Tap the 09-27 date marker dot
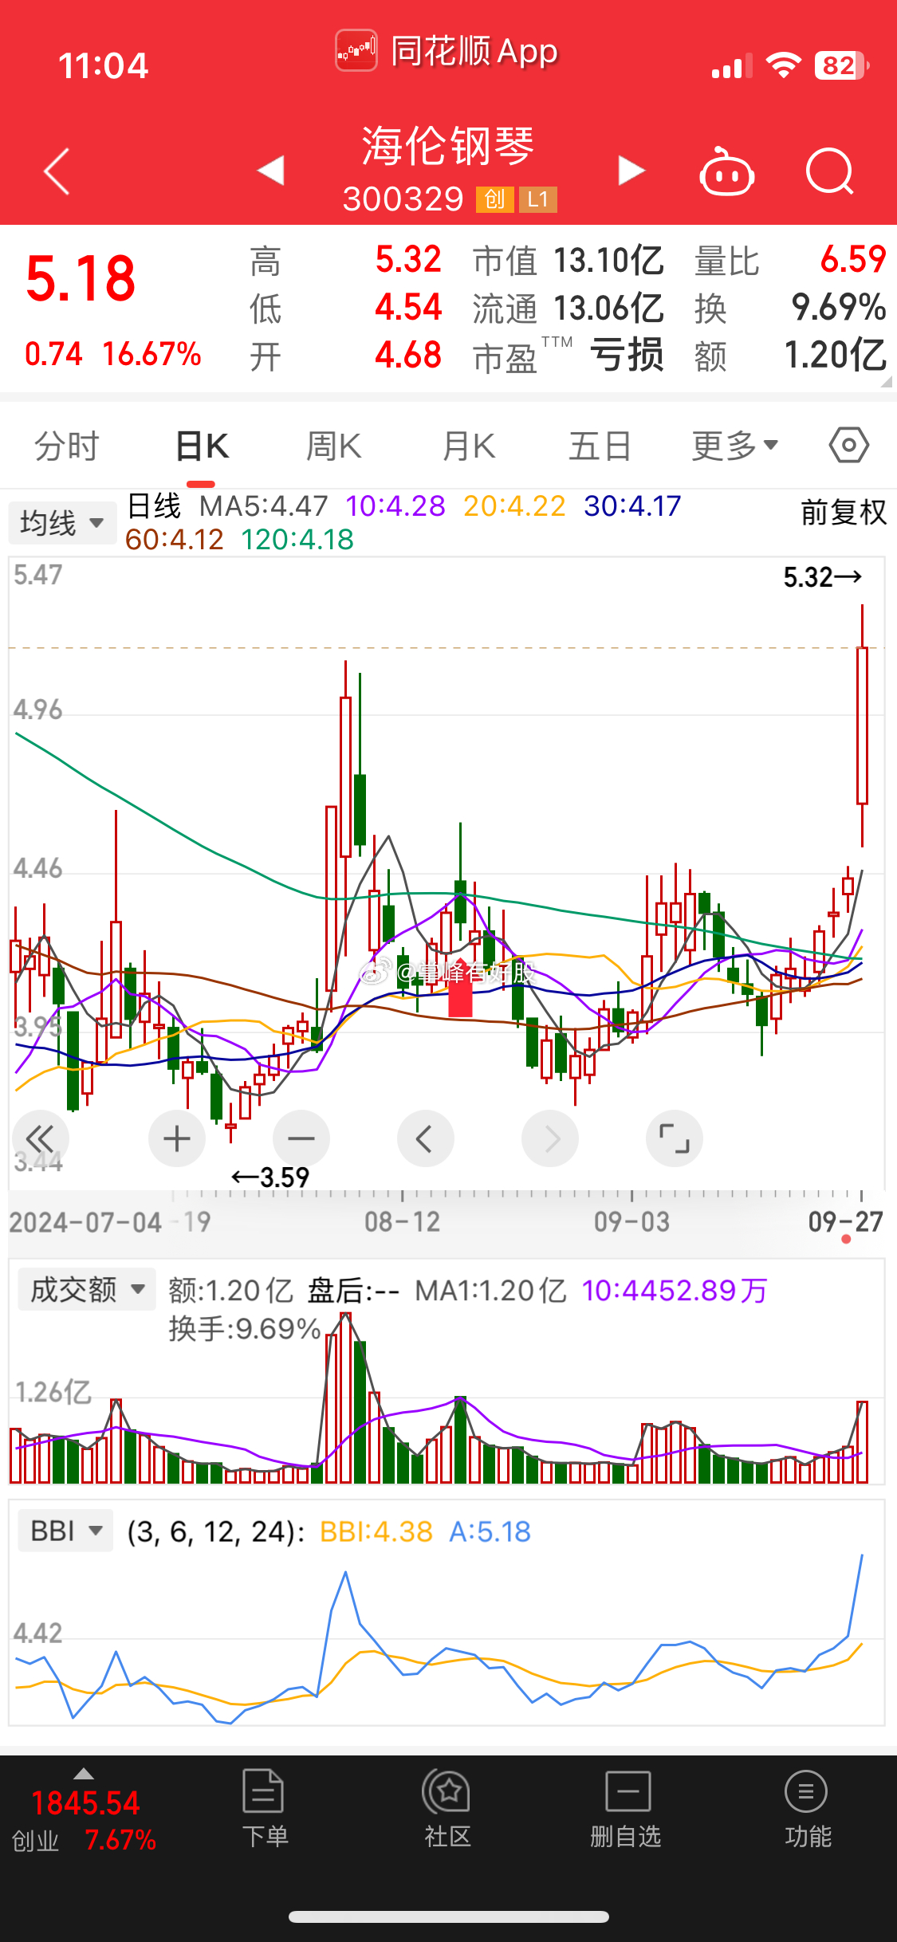Image resolution: width=897 pixels, height=1942 pixels. [x=846, y=1239]
